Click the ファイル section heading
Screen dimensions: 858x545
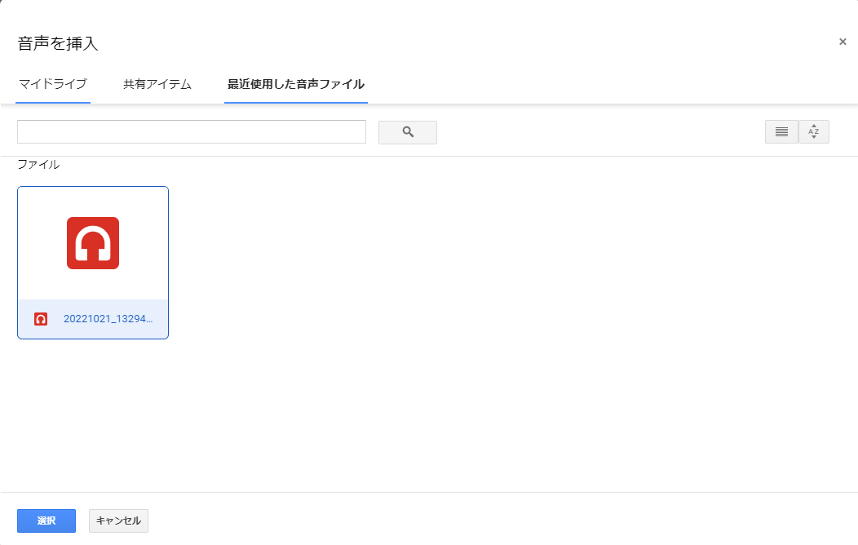coord(38,164)
